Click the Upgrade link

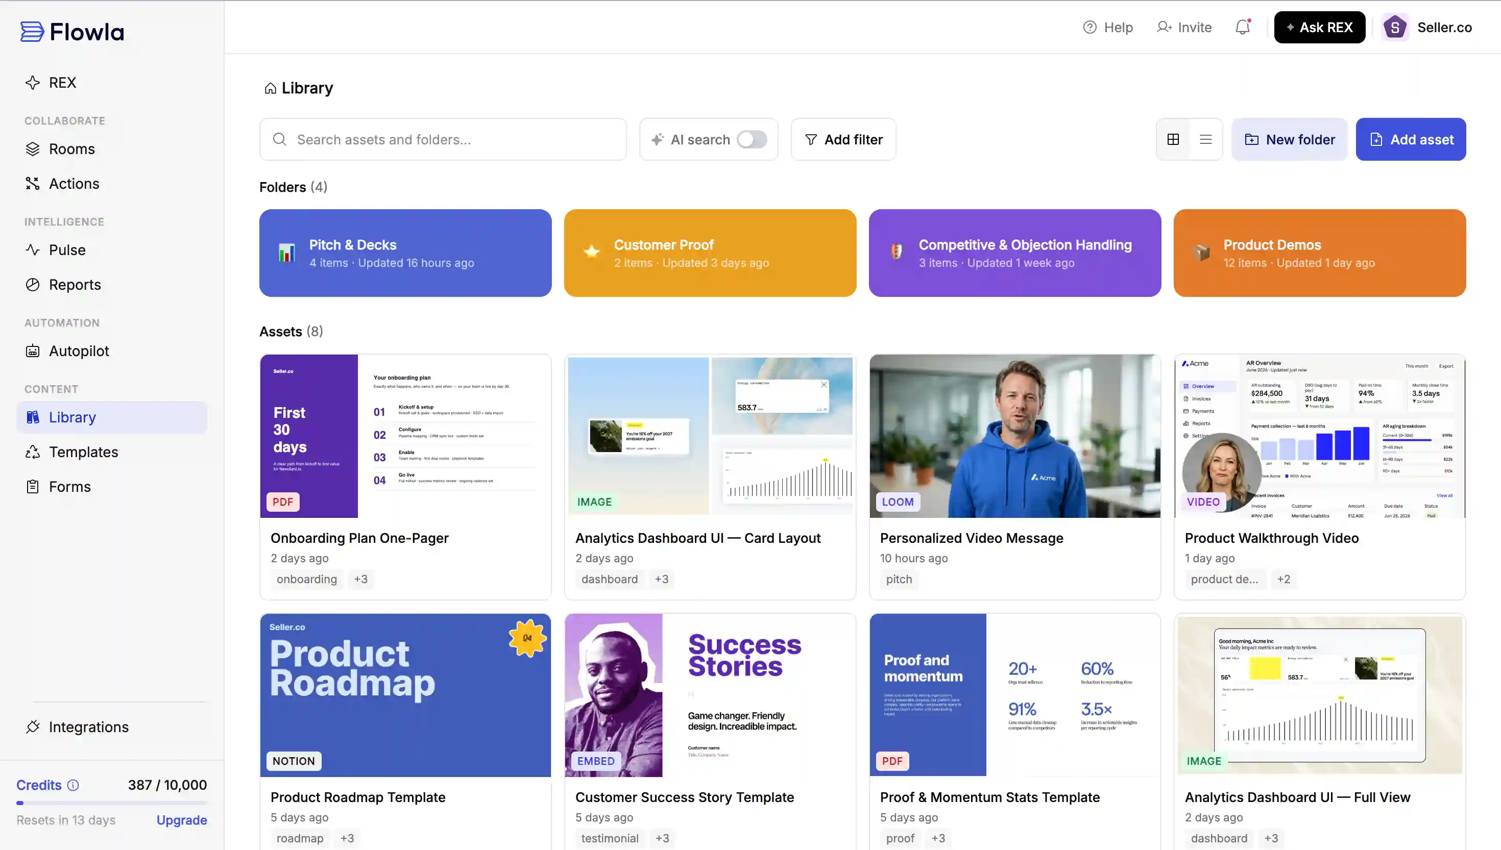182,820
